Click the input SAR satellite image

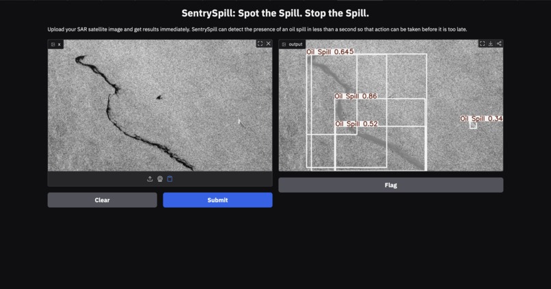[x=160, y=105]
